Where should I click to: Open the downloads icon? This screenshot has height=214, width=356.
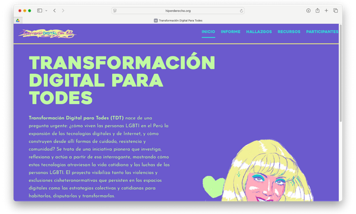tap(309, 11)
